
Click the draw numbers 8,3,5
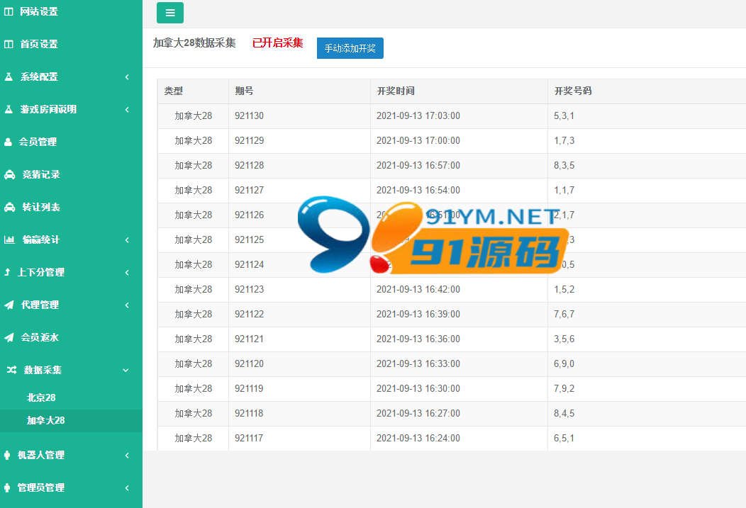click(x=564, y=165)
